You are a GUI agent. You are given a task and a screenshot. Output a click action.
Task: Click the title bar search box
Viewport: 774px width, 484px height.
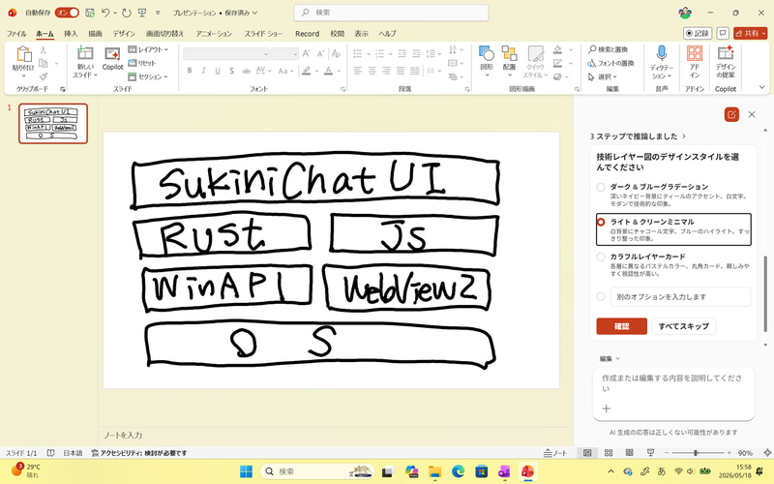(x=391, y=13)
